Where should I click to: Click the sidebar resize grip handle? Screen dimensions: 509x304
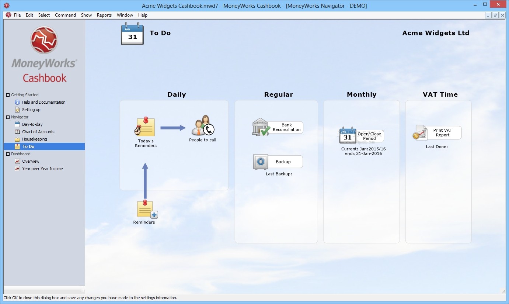82,290
